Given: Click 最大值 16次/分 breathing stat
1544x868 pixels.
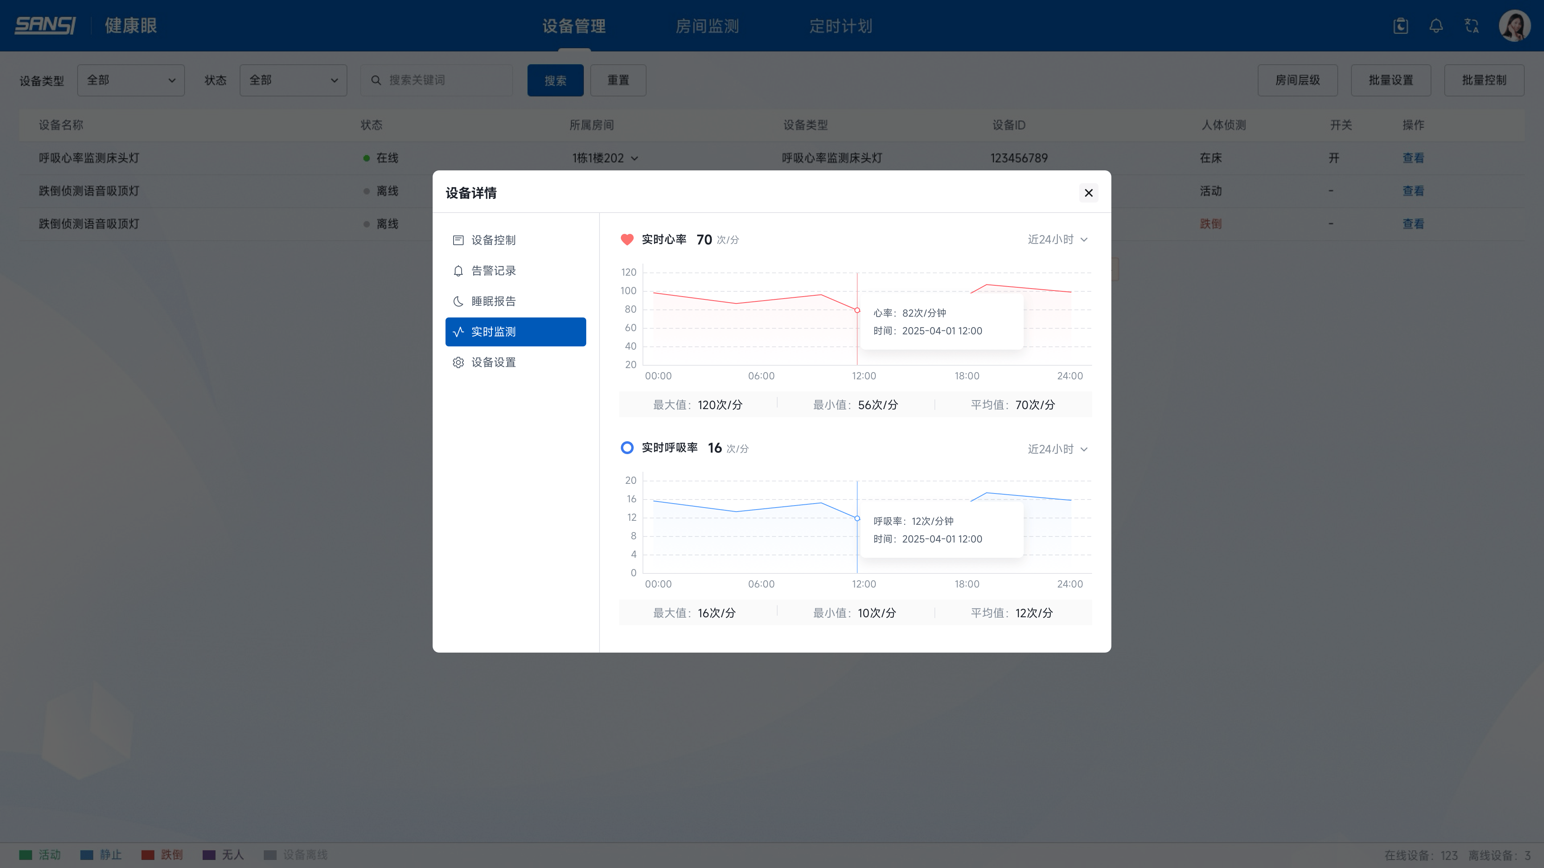Looking at the screenshot, I should point(694,613).
